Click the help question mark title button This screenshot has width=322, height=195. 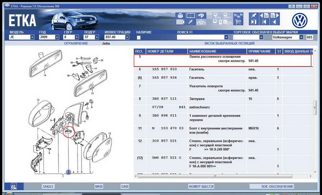[292, 6]
